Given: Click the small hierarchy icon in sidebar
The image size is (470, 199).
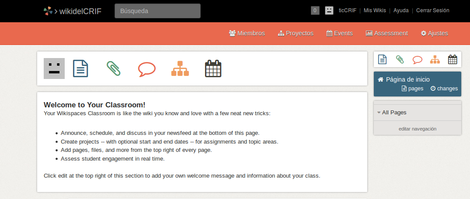Looking at the screenshot, I should pyautogui.click(x=435, y=59).
